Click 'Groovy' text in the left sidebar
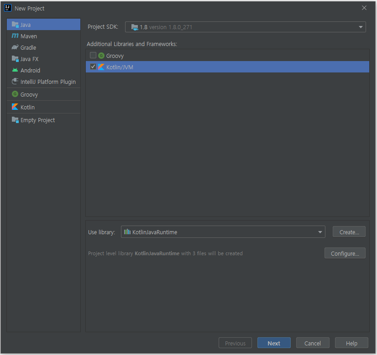Screen dimensions: 377x355 [x=29, y=95]
